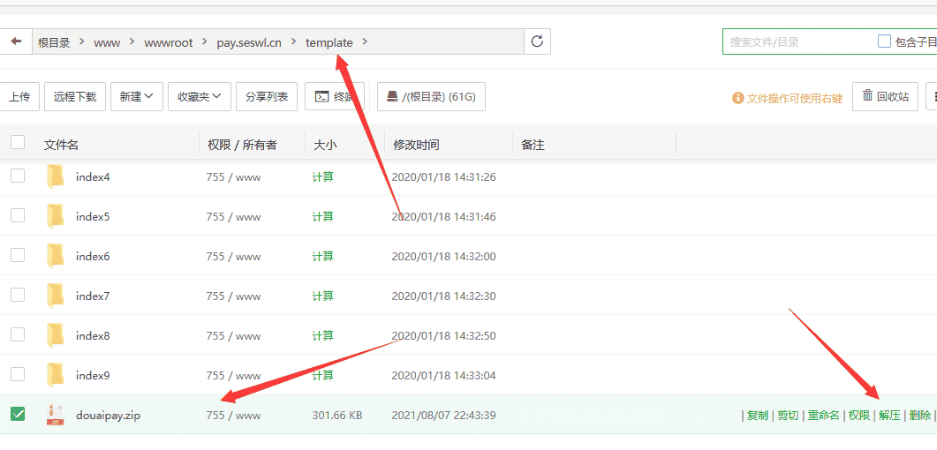Open the index9 folder icon
937x450 pixels.
[56, 375]
